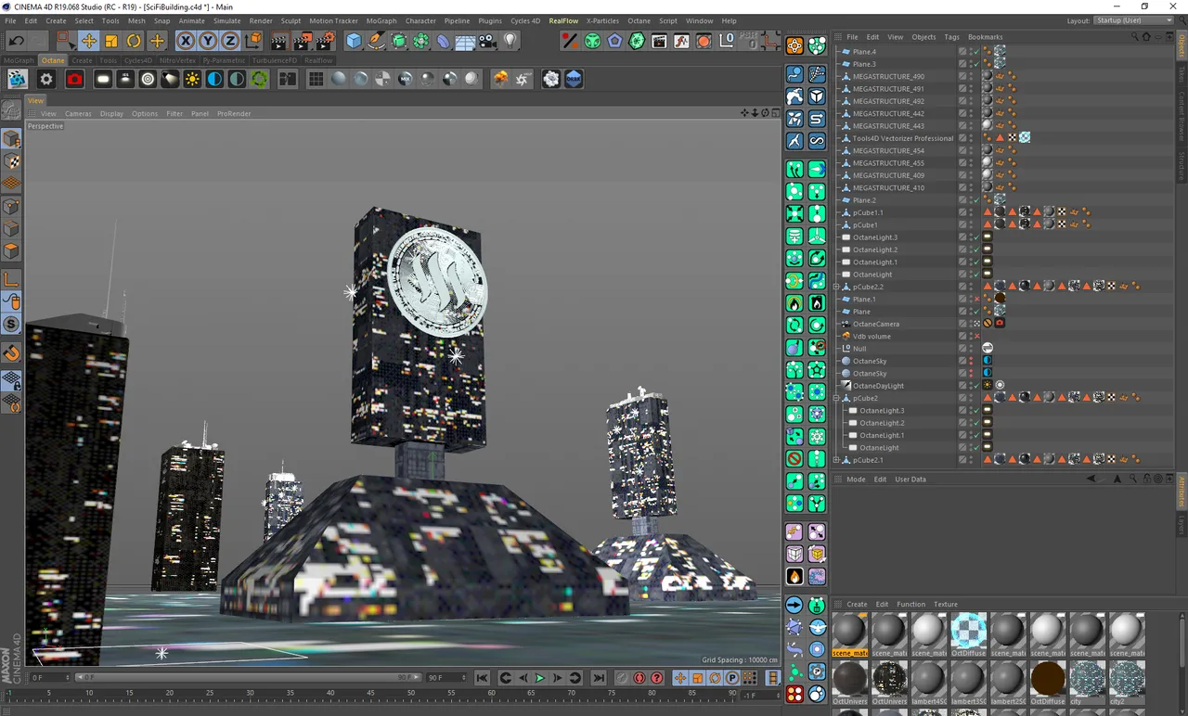This screenshot has width=1188, height=716.
Task: Click the timeline help question-mark button
Action: click(657, 678)
